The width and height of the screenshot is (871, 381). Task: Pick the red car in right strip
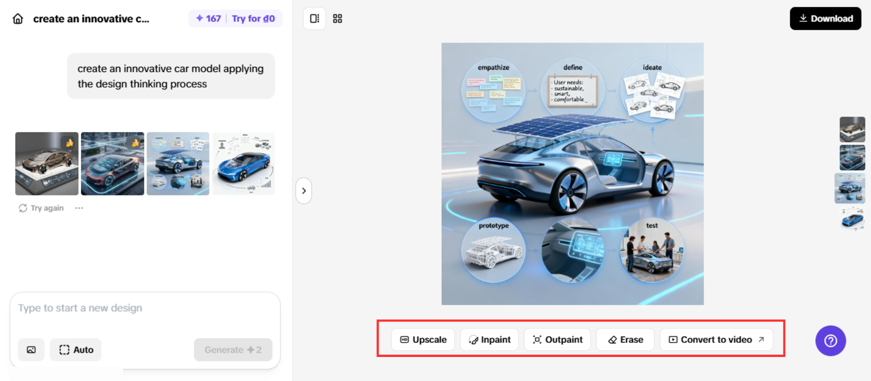coord(852,157)
